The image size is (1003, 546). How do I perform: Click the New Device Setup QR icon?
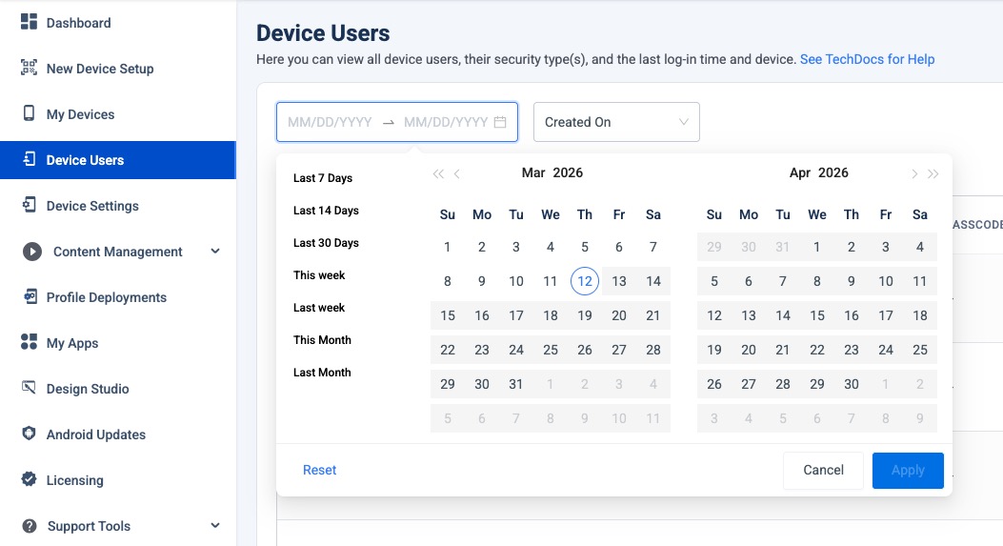[x=29, y=68]
